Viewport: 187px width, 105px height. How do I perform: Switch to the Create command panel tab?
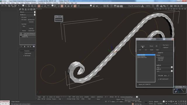click(x=20, y=9)
